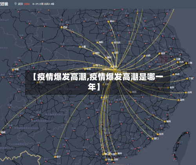Select the 上海 city marker
196x165 pixels.
(186, 63)
